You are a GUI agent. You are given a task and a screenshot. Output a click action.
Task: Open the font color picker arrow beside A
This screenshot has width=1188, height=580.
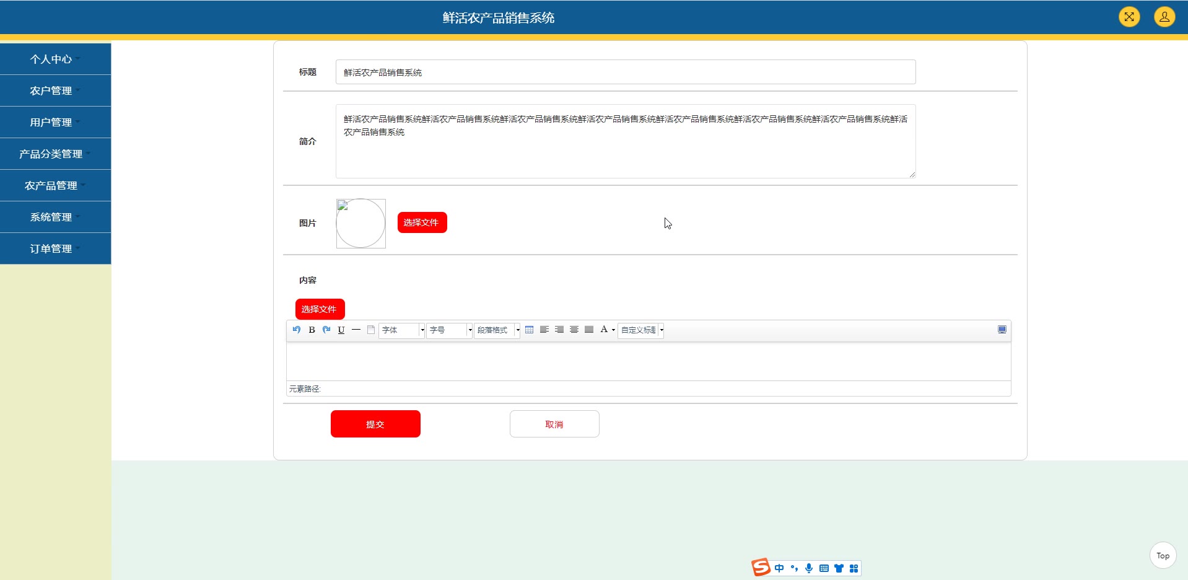613,330
